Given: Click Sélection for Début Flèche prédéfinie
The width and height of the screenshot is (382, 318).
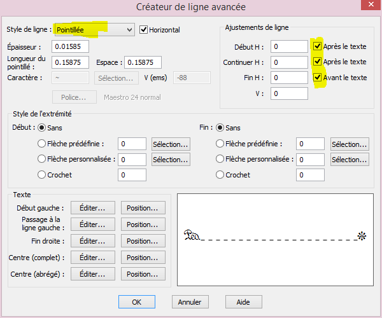Looking at the screenshot, I should [x=171, y=144].
